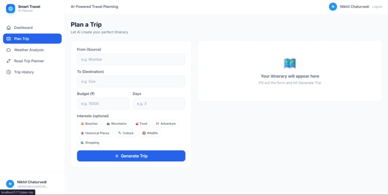Click the map illustration in itinerary panel
The height and width of the screenshot is (195, 388).
click(x=290, y=64)
